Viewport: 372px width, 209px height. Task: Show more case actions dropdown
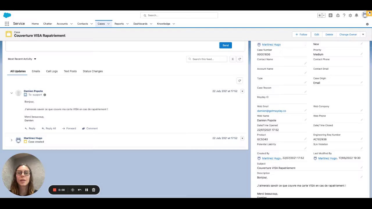[363, 35]
